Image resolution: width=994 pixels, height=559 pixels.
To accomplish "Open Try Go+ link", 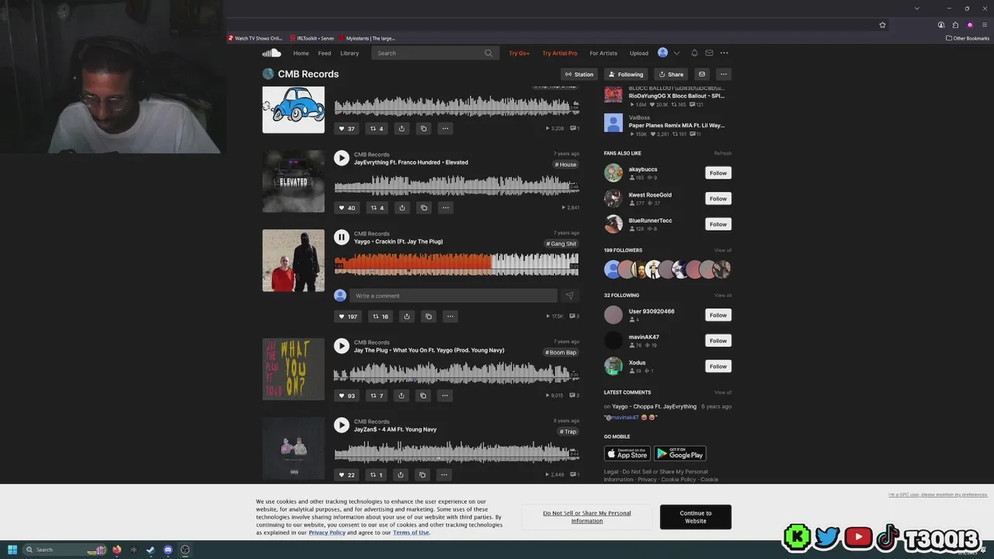I will tap(519, 53).
